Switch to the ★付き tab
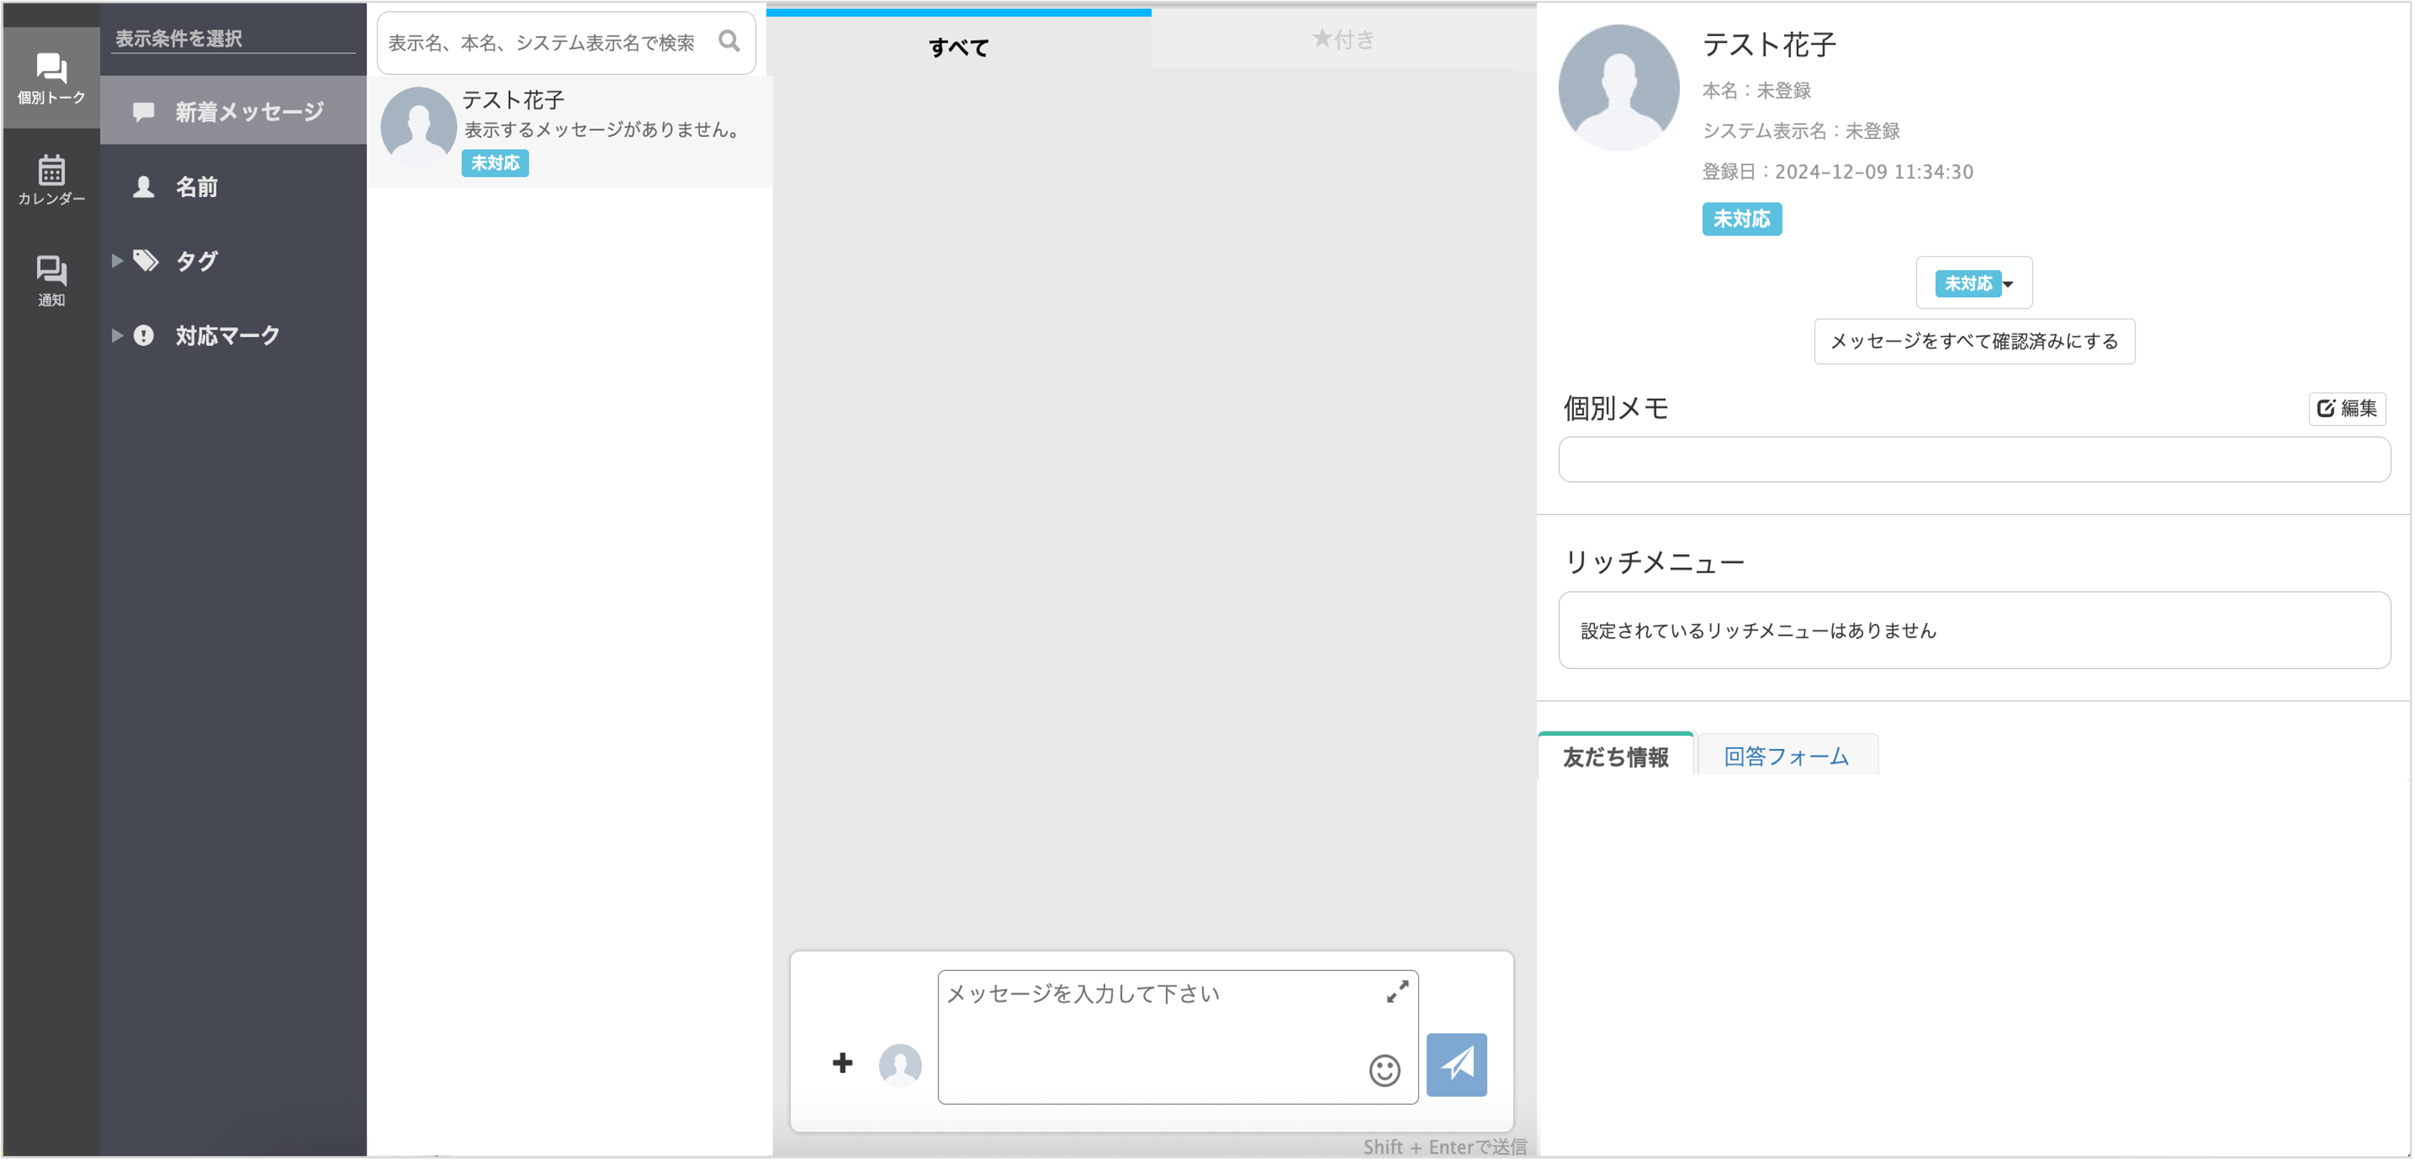The height and width of the screenshot is (1160, 2415). 1342,39
